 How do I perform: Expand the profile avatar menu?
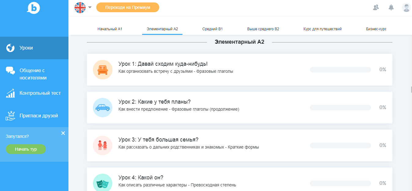tap(406, 7)
